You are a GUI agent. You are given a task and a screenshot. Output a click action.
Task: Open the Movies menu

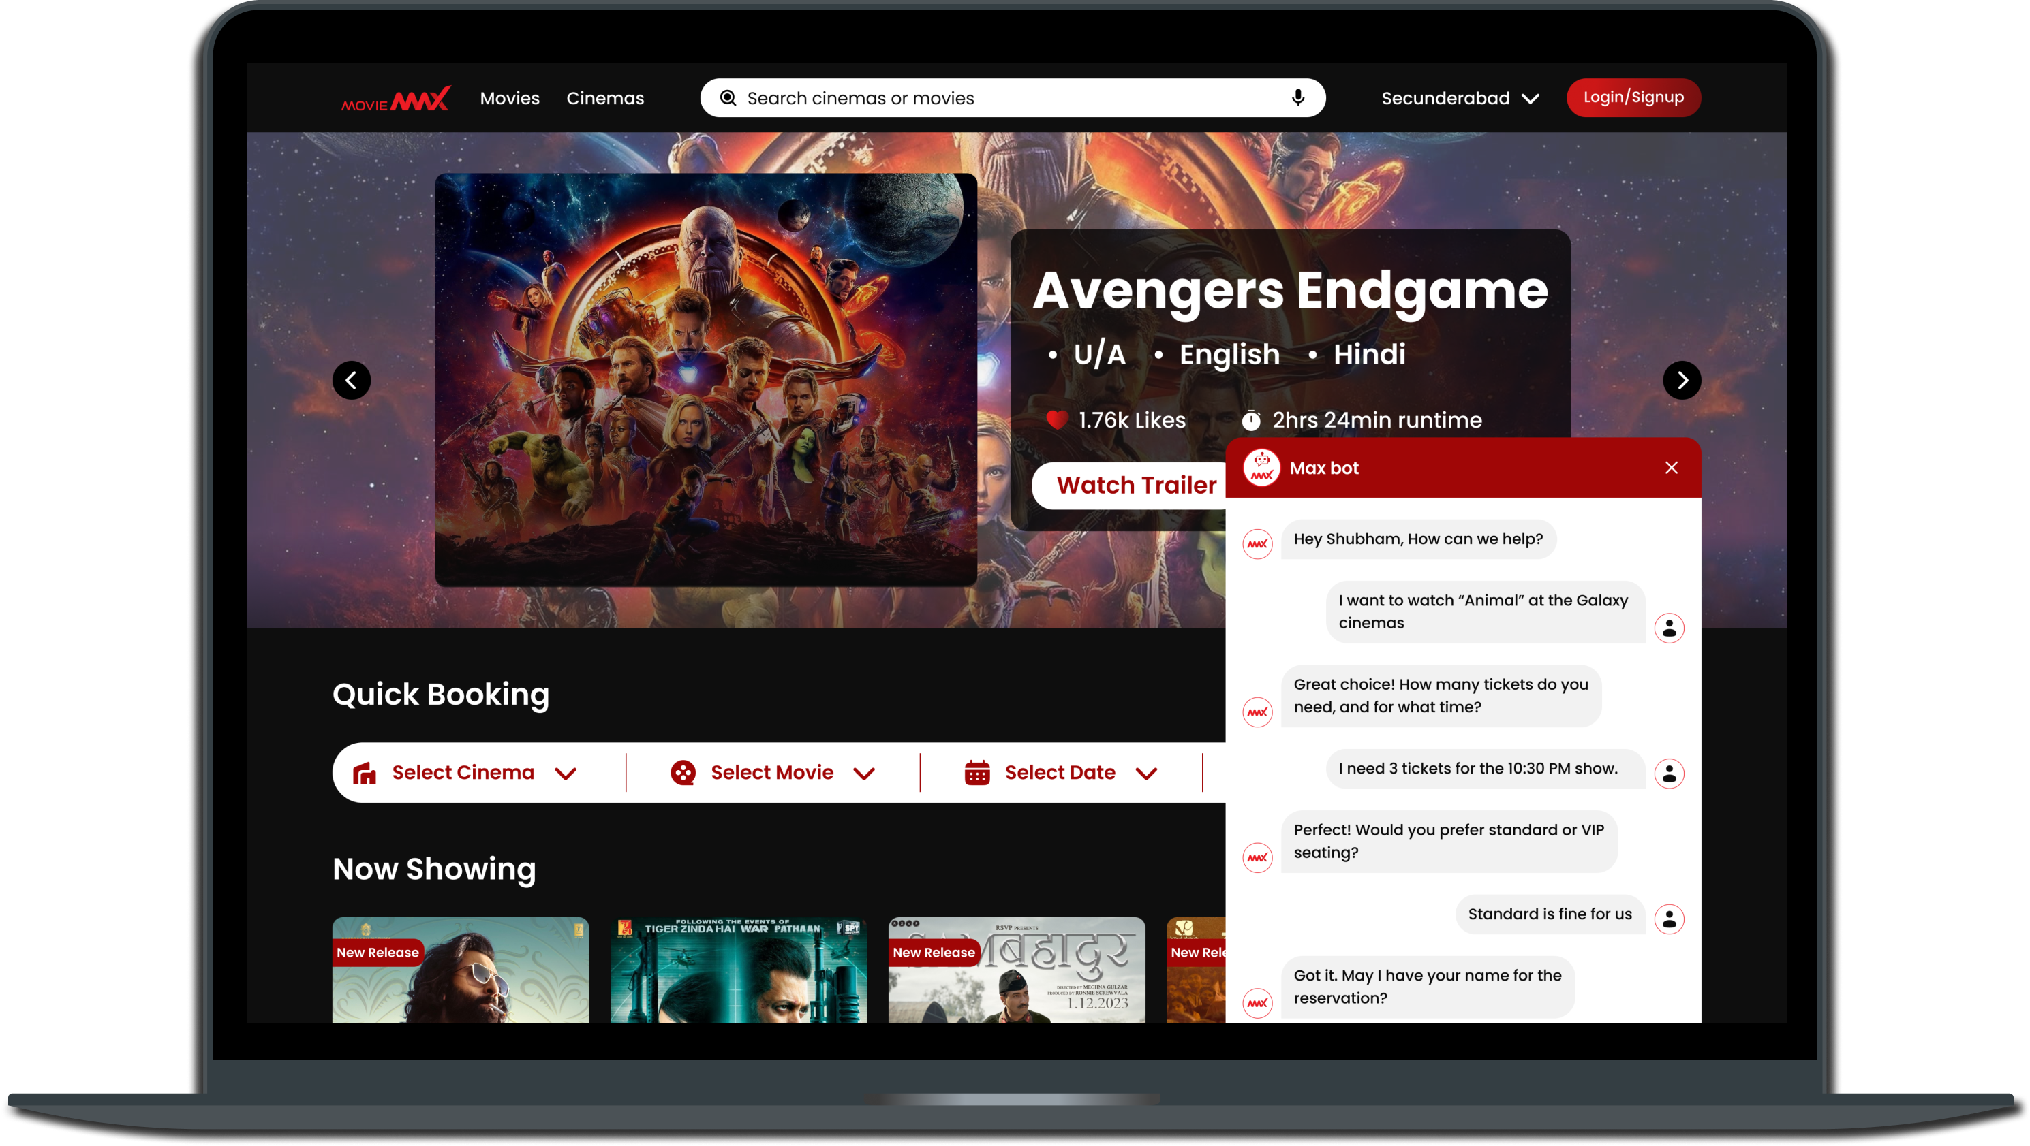pyautogui.click(x=510, y=99)
